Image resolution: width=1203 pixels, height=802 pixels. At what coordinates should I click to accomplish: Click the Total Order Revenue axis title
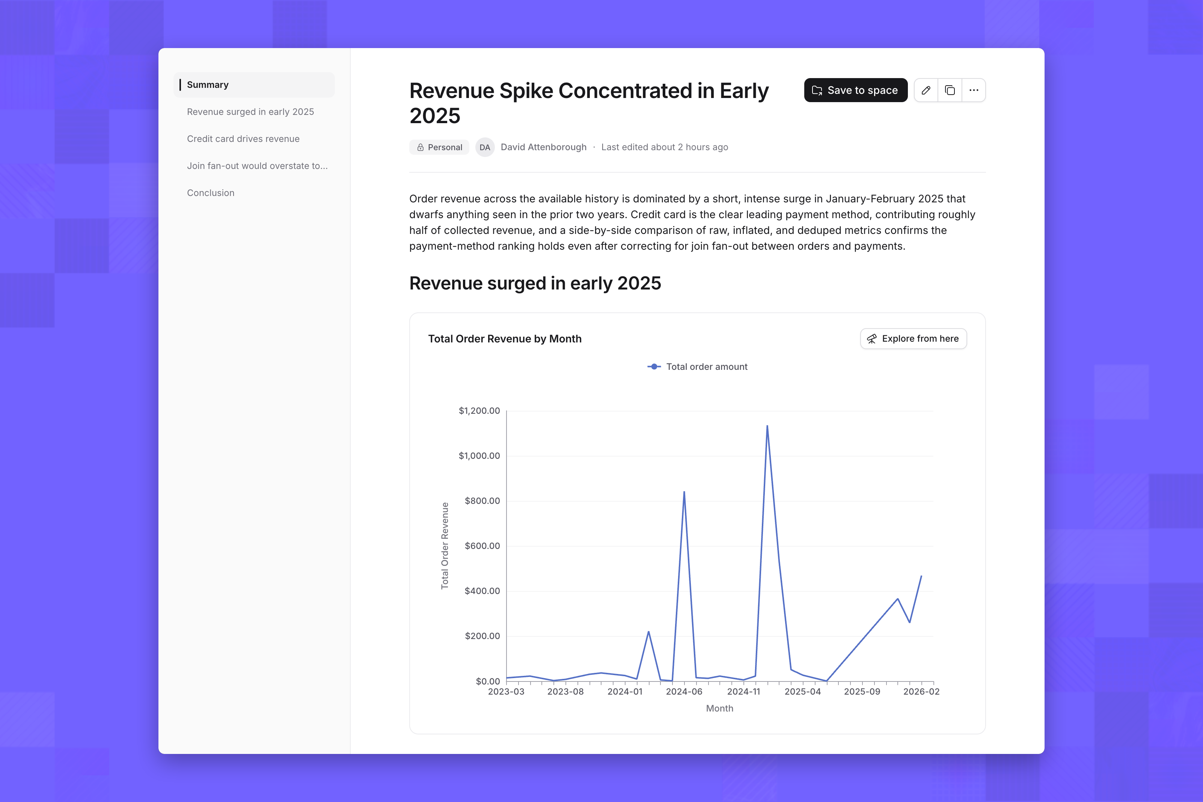[x=445, y=546]
